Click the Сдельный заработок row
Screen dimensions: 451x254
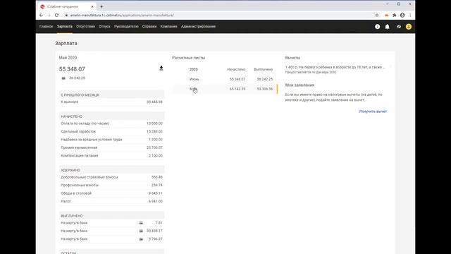111,131
